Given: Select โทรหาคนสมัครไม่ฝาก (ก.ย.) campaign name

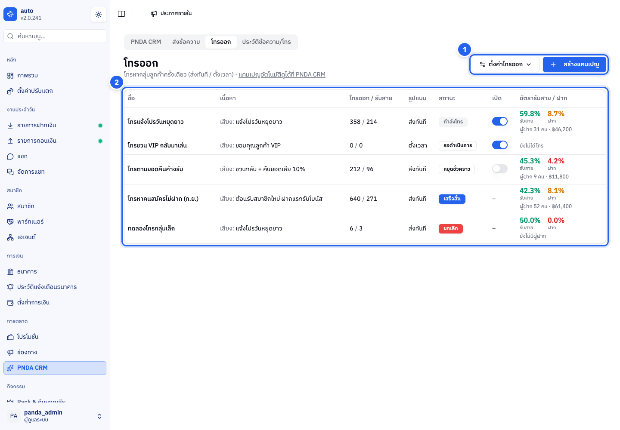Looking at the screenshot, I should pos(163,199).
